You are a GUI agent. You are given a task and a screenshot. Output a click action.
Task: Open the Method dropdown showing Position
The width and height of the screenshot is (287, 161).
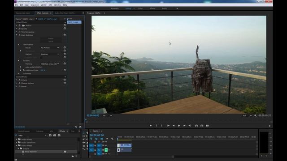pyautogui.click(x=50, y=54)
